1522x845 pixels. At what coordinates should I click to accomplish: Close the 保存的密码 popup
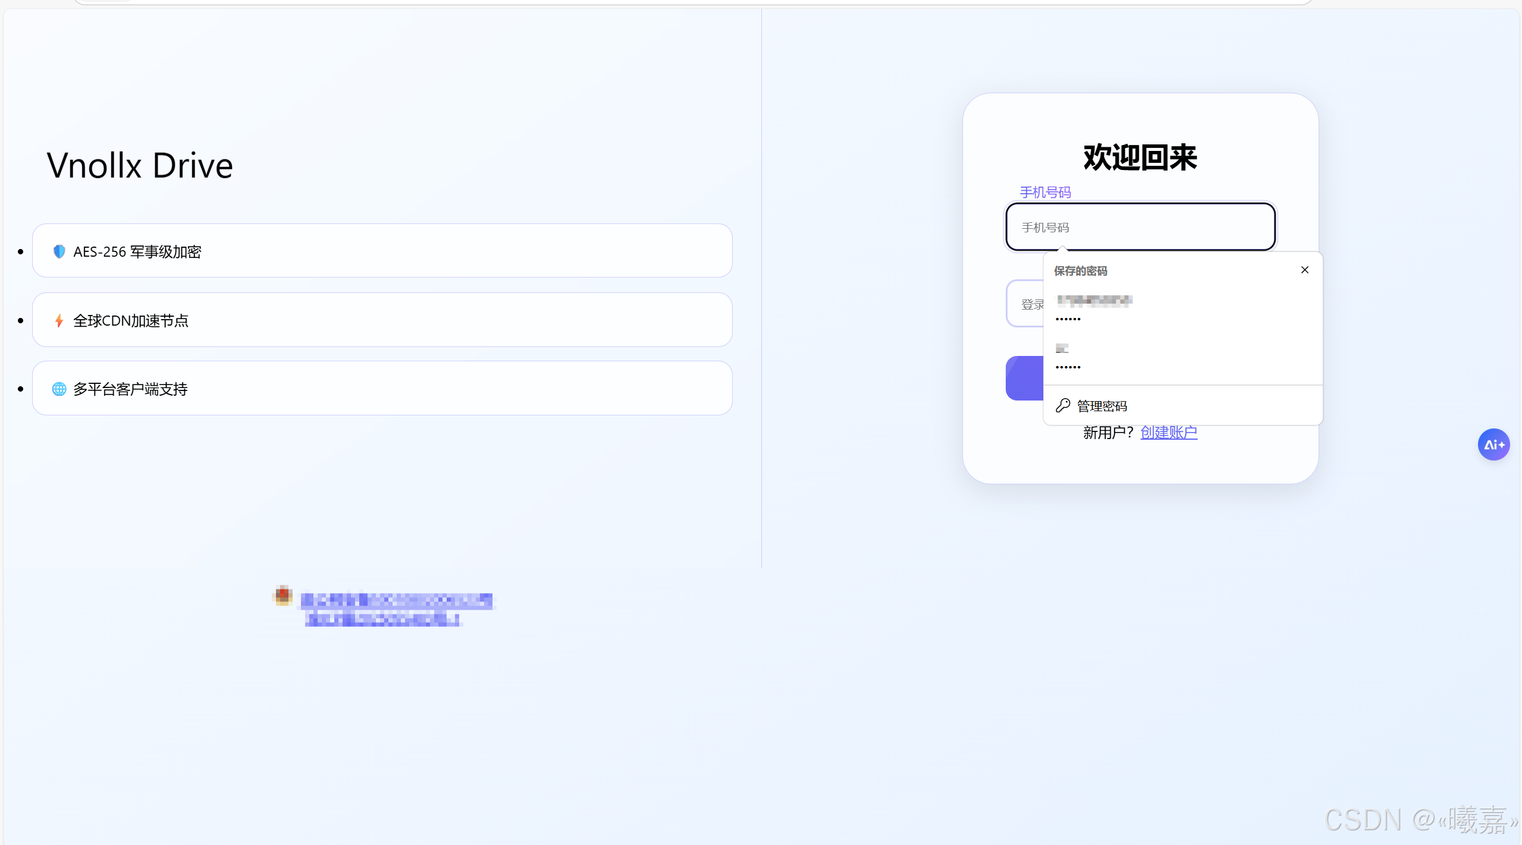1305,270
